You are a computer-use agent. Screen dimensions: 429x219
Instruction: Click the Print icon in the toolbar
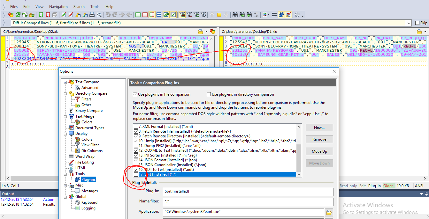[x=92, y=15]
